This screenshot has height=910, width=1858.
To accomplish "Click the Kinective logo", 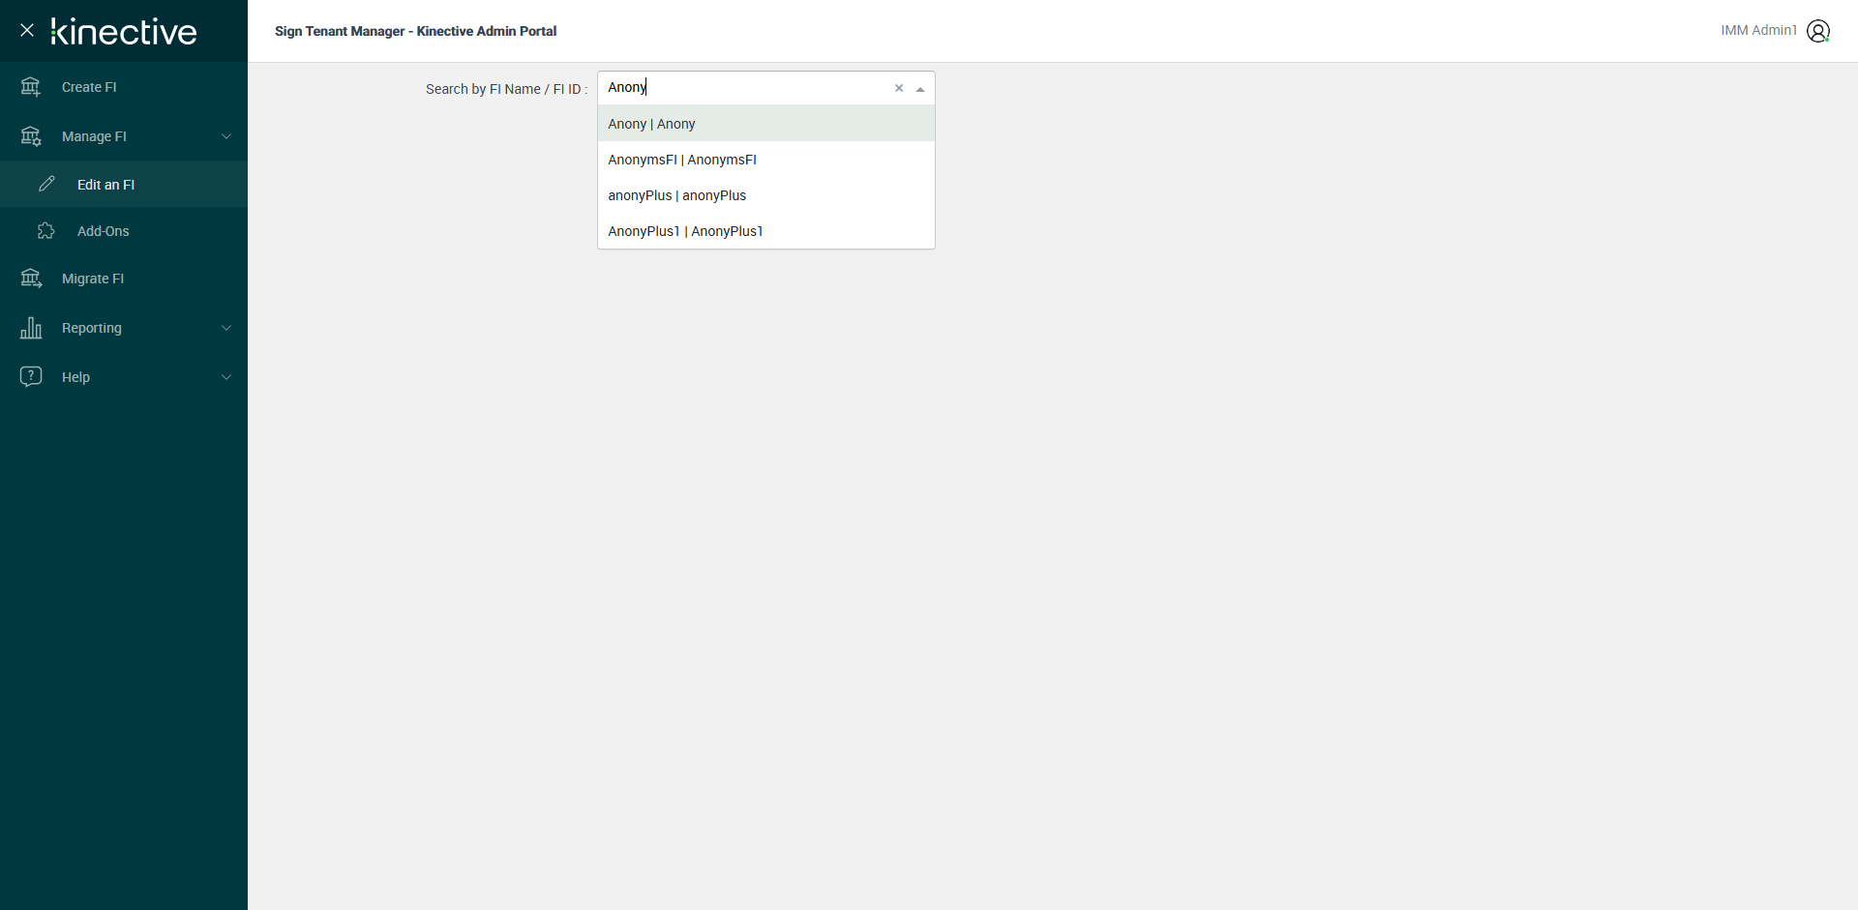I will (124, 32).
